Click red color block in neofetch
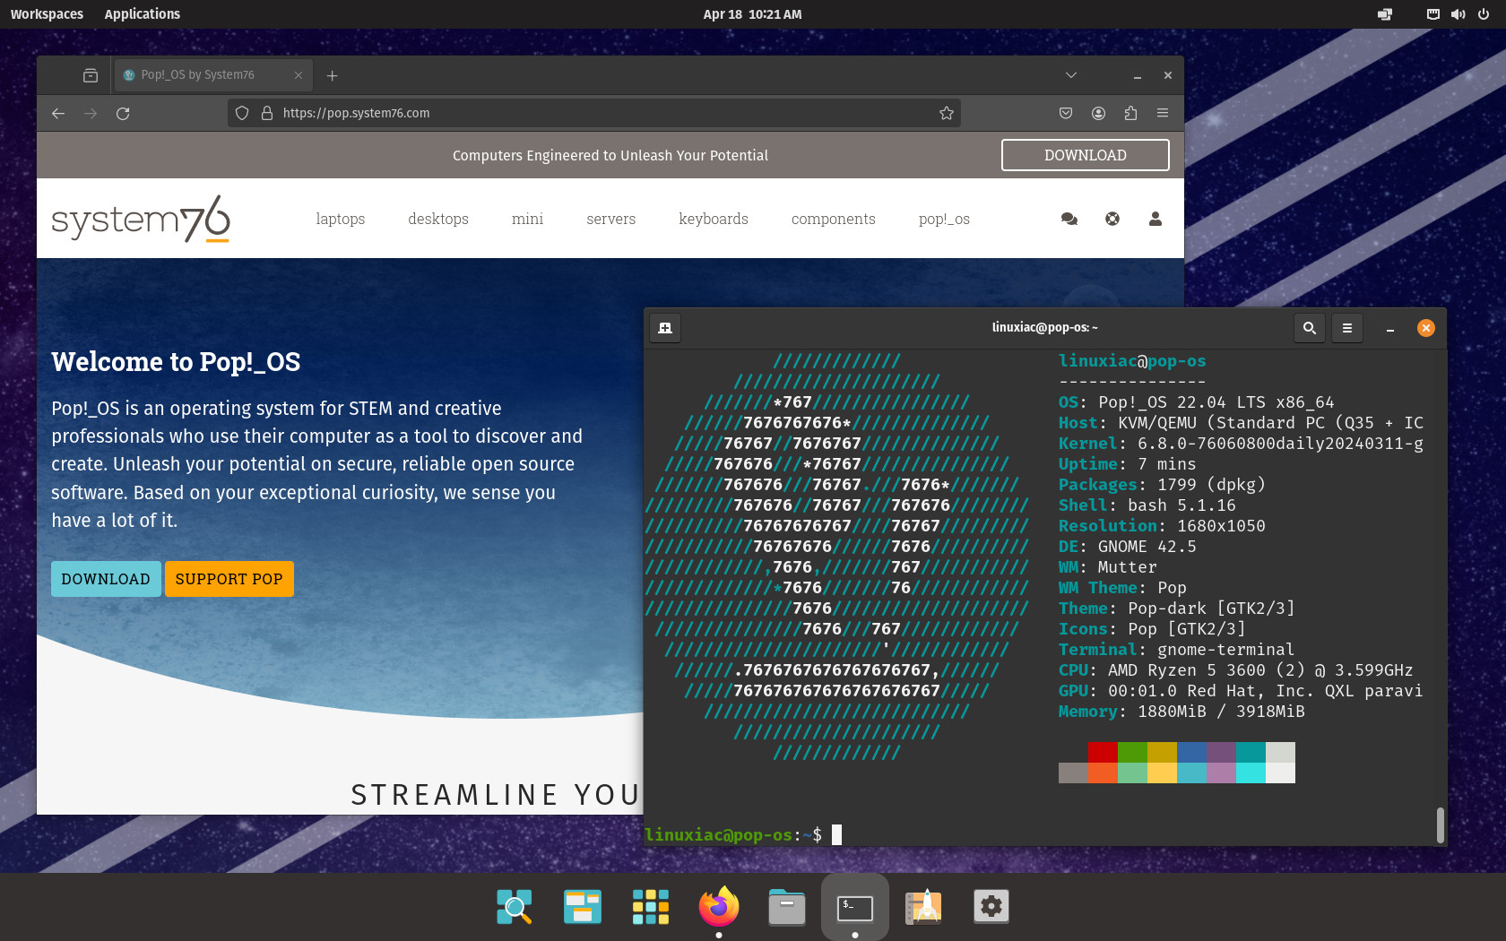The width and height of the screenshot is (1506, 941). (x=1103, y=752)
